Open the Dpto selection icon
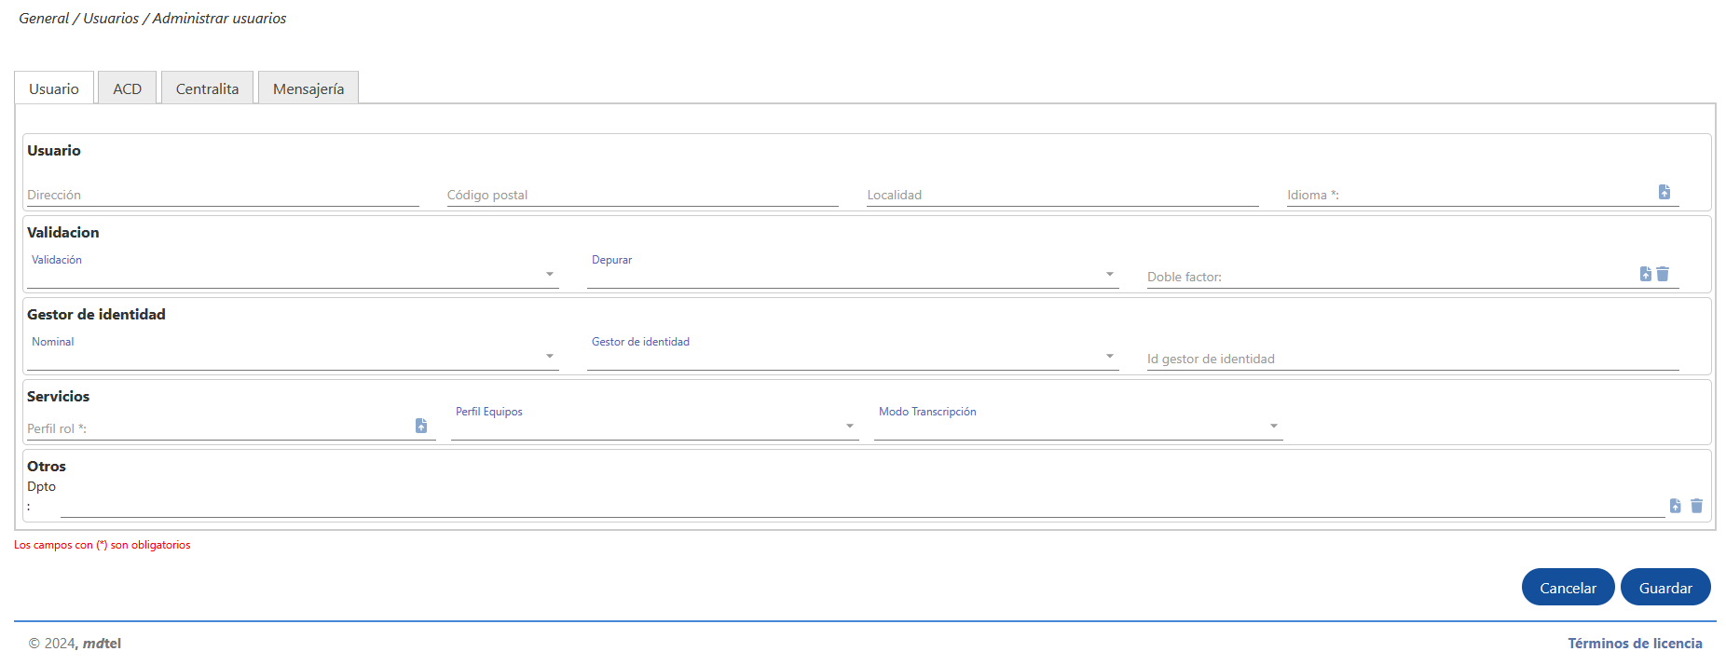 pyautogui.click(x=1676, y=506)
